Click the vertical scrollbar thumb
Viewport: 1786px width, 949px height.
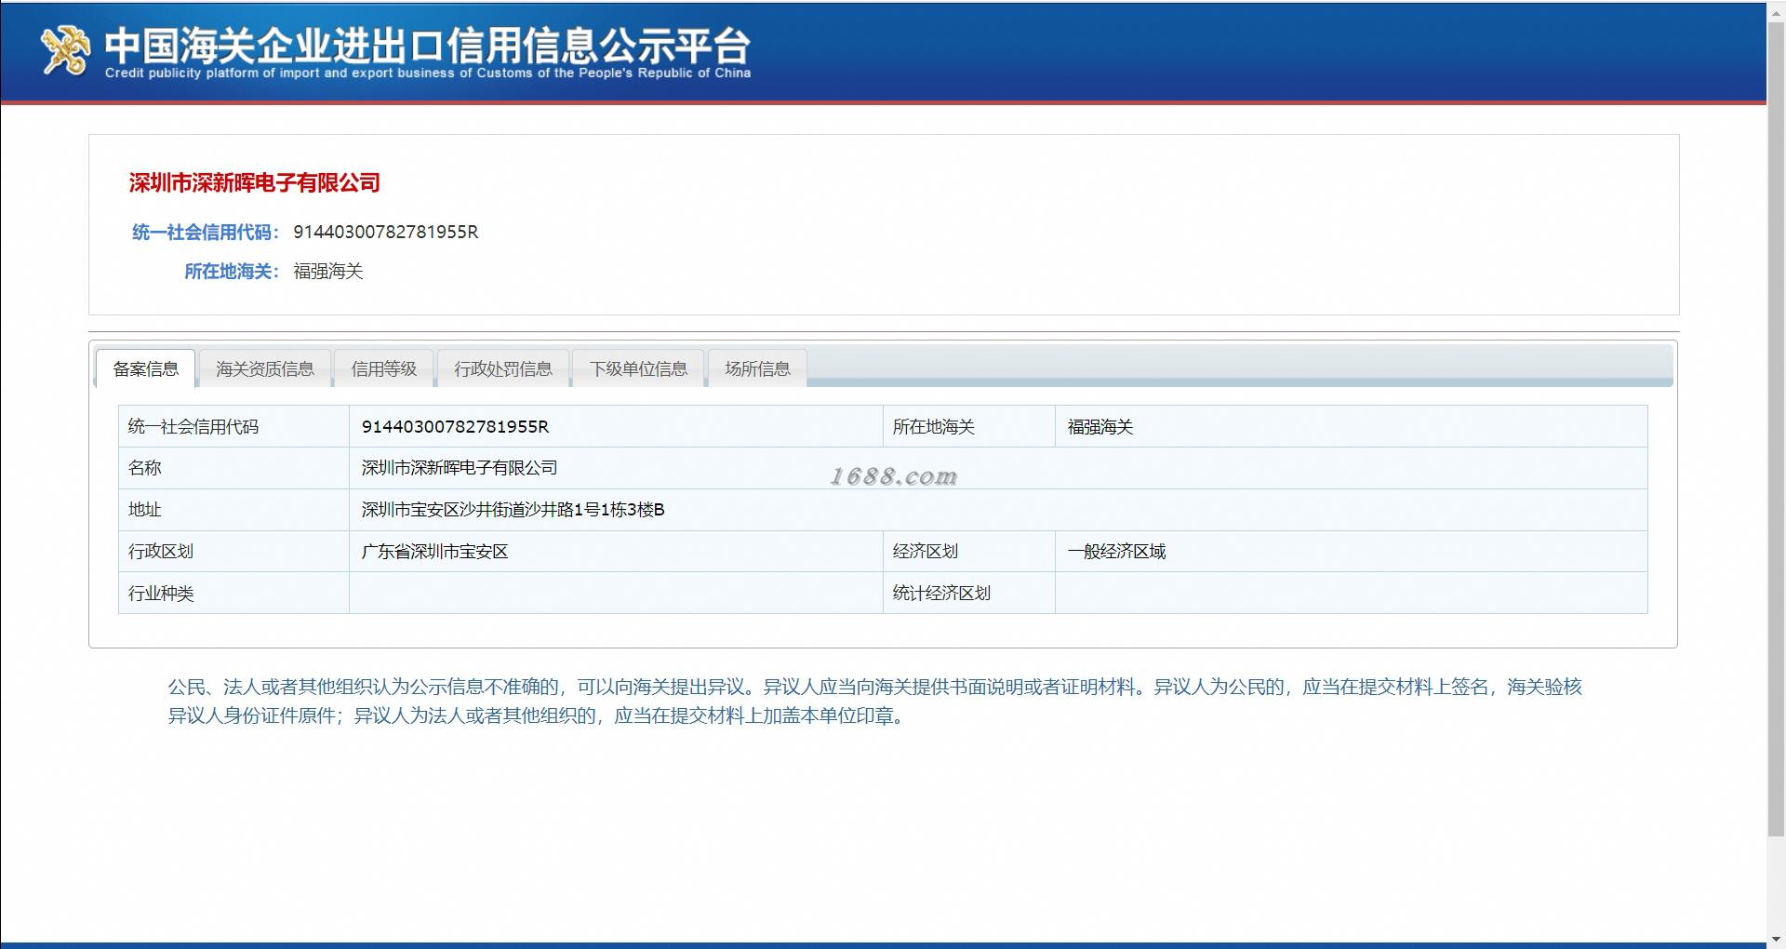point(1776,431)
